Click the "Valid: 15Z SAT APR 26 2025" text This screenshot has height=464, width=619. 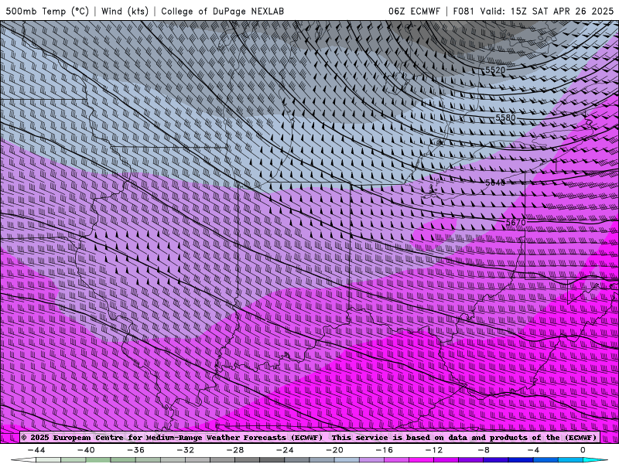coord(547,11)
